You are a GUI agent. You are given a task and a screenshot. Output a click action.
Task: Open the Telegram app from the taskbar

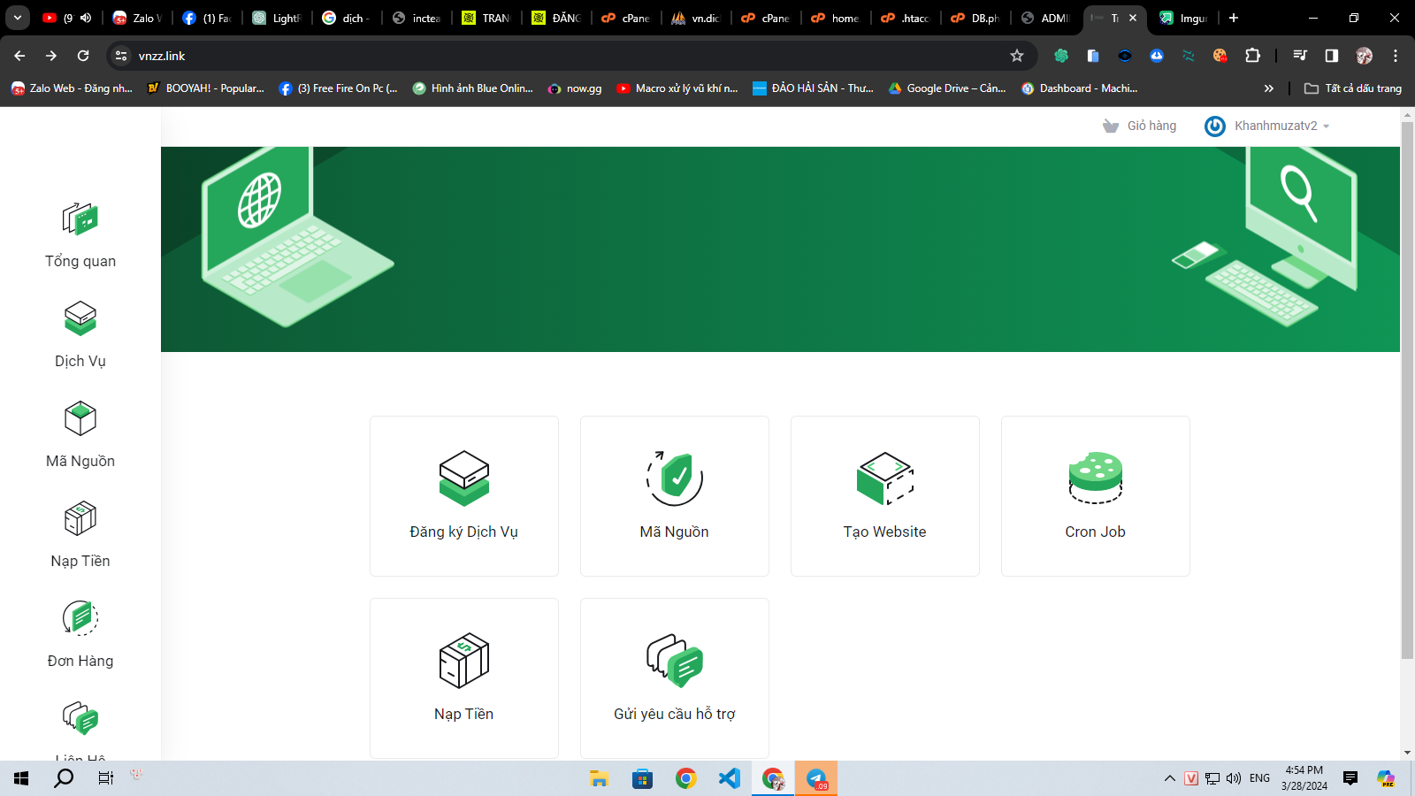pos(815,779)
